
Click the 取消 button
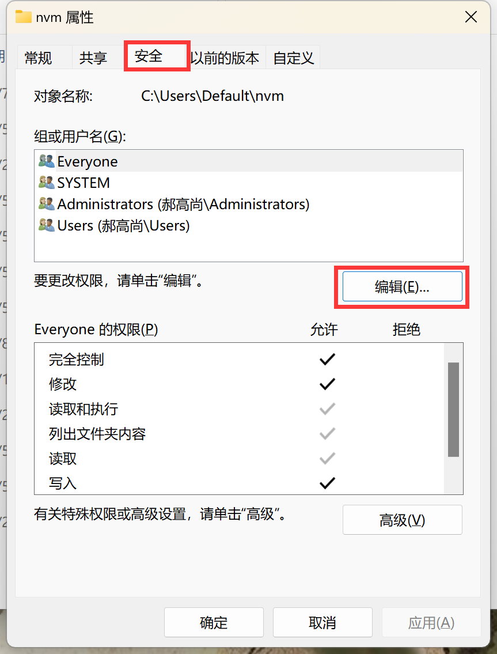[x=322, y=622]
